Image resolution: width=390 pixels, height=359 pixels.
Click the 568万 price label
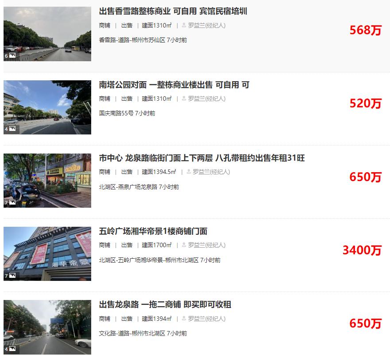[365, 30]
